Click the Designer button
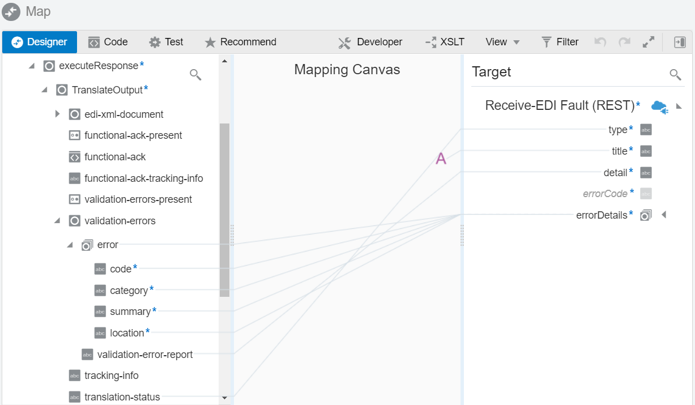This screenshot has width=695, height=405. coord(39,41)
